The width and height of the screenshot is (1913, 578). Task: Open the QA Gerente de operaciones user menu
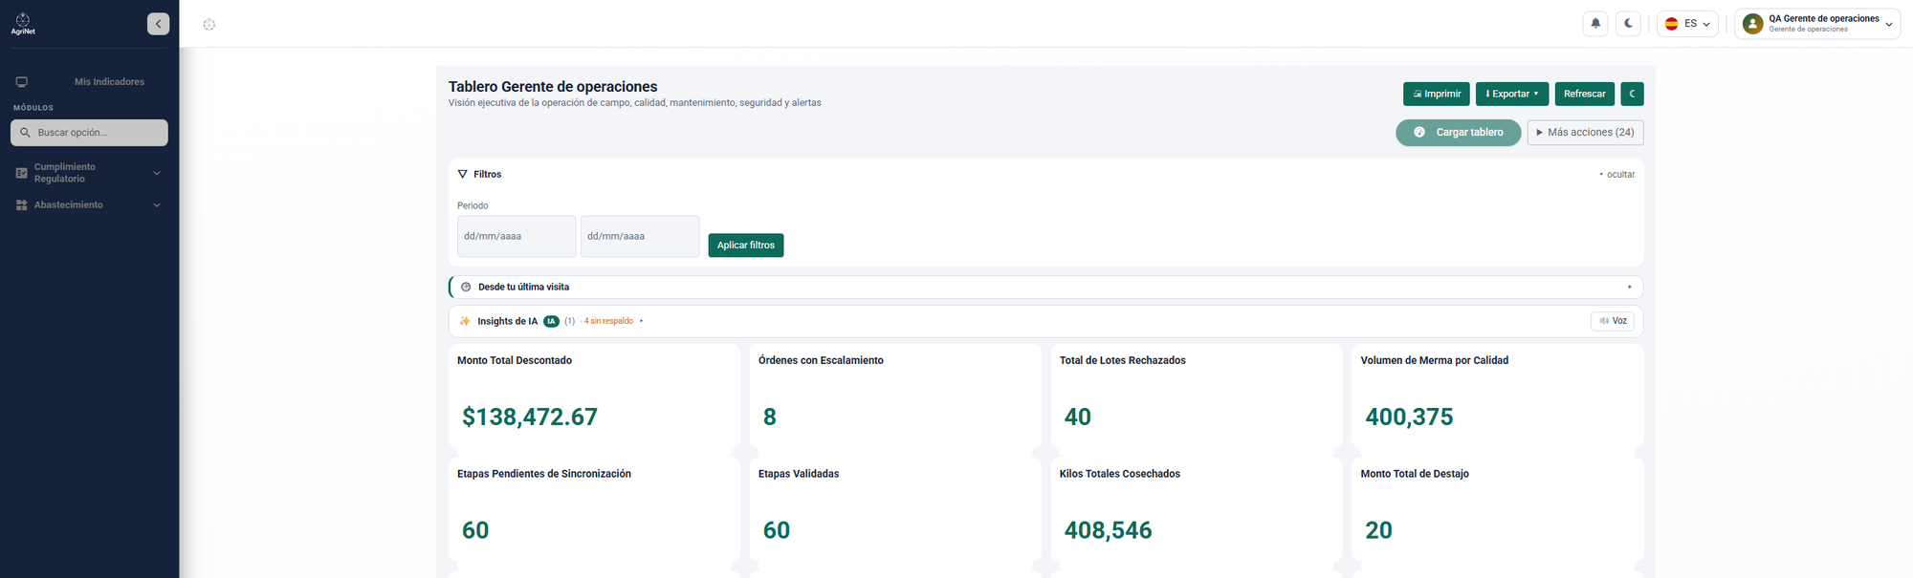1817,24
